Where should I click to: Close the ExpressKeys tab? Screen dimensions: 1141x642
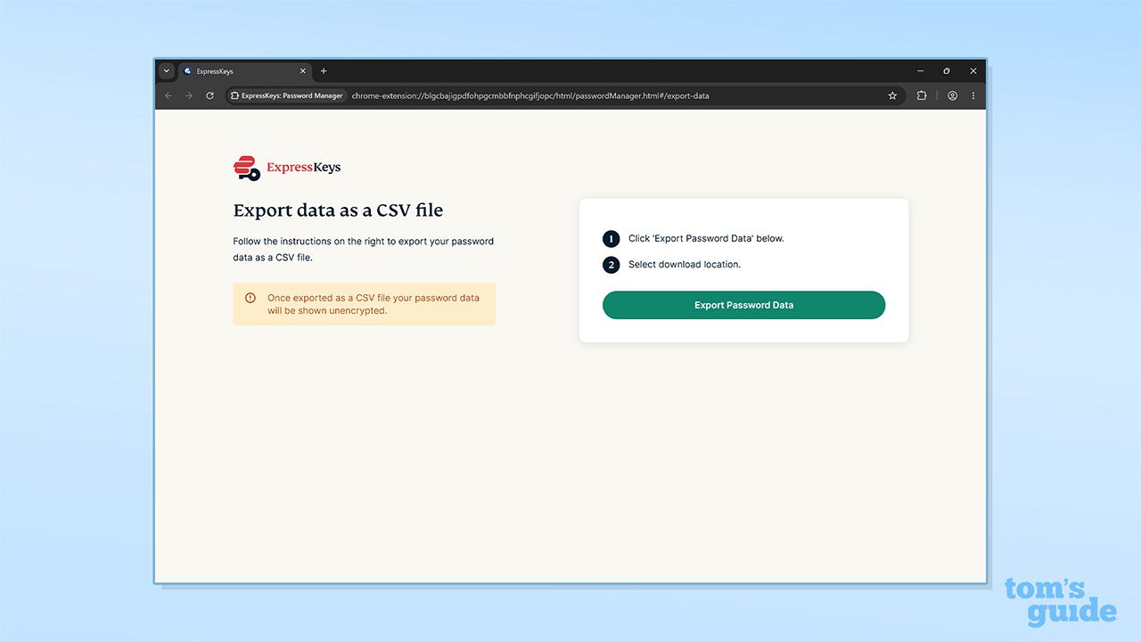point(303,71)
